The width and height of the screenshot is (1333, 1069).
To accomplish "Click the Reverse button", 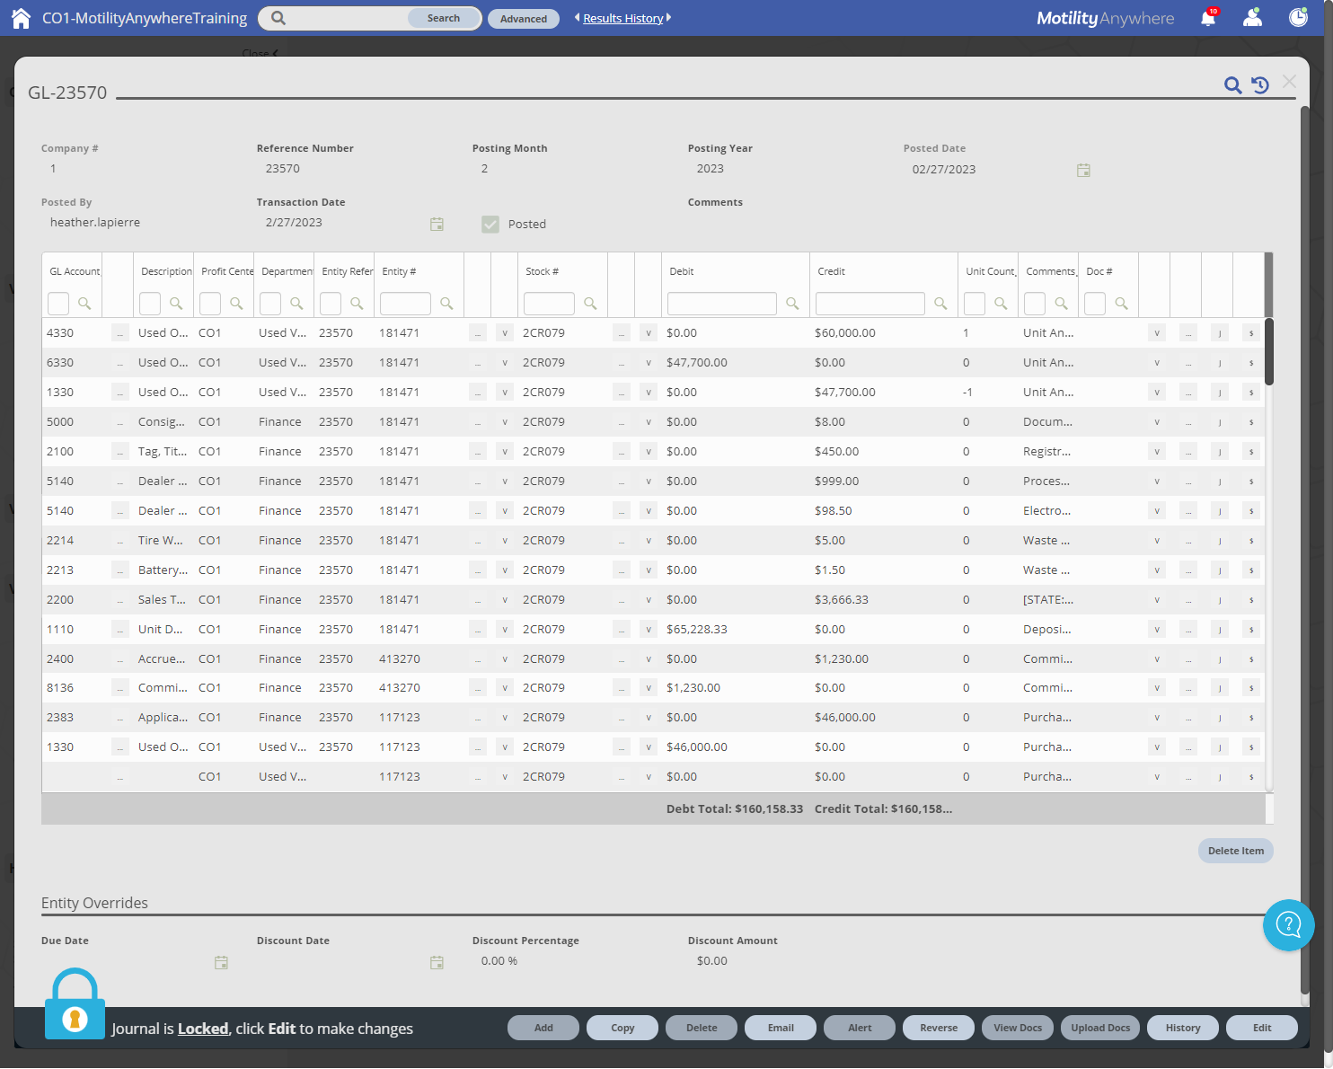I will (x=938, y=1028).
